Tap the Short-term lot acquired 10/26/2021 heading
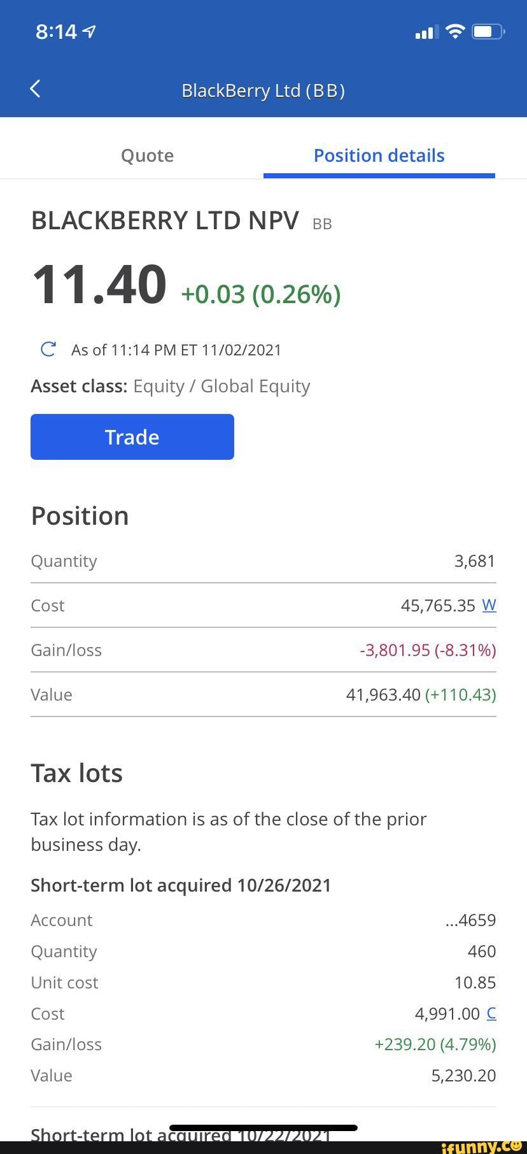Viewport: 527px width, 1154px height. tap(181, 885)
